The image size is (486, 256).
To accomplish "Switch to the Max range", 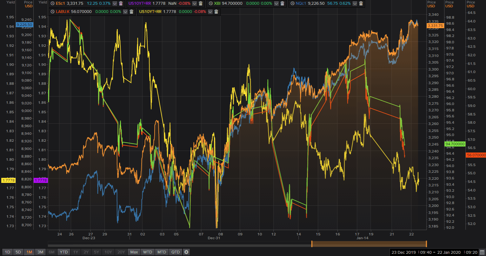I will [134, 252].
